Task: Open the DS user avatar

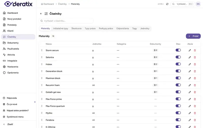Action: pyautogui.click(x=198, y=4)
